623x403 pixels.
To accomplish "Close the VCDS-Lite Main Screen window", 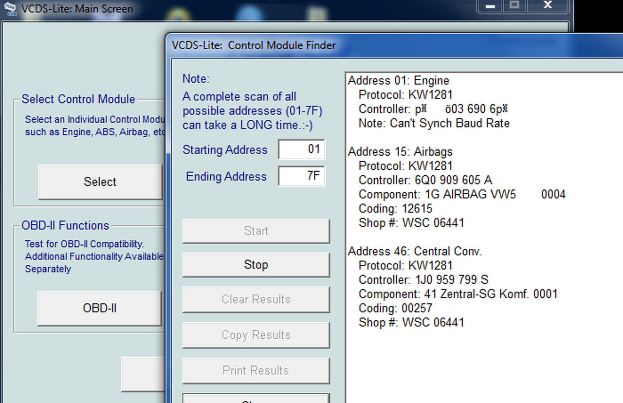I will pyautogui.click(x=548, y=6).
